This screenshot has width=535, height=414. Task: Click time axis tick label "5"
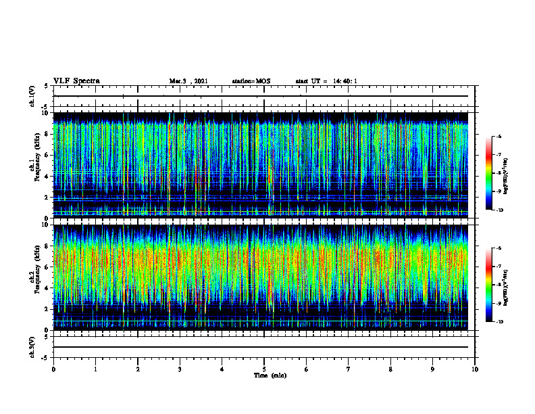[x=264, y=369]
